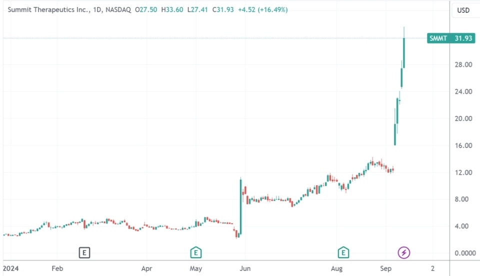The image size is (480, 276).
Task: Open the USD currency selector
Action: click(463, 10)
